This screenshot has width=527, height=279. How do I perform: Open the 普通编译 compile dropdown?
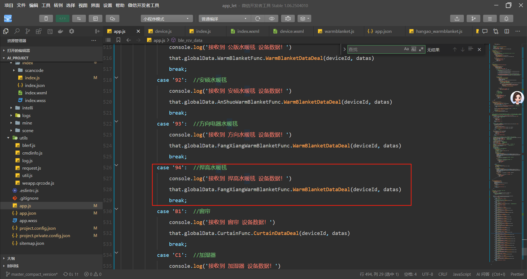pyautogui.click(x=224, y=19)
